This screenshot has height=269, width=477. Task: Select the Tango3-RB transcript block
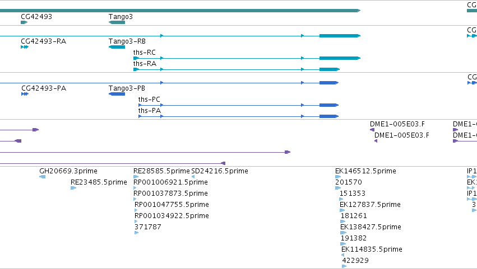click(117, 47)
